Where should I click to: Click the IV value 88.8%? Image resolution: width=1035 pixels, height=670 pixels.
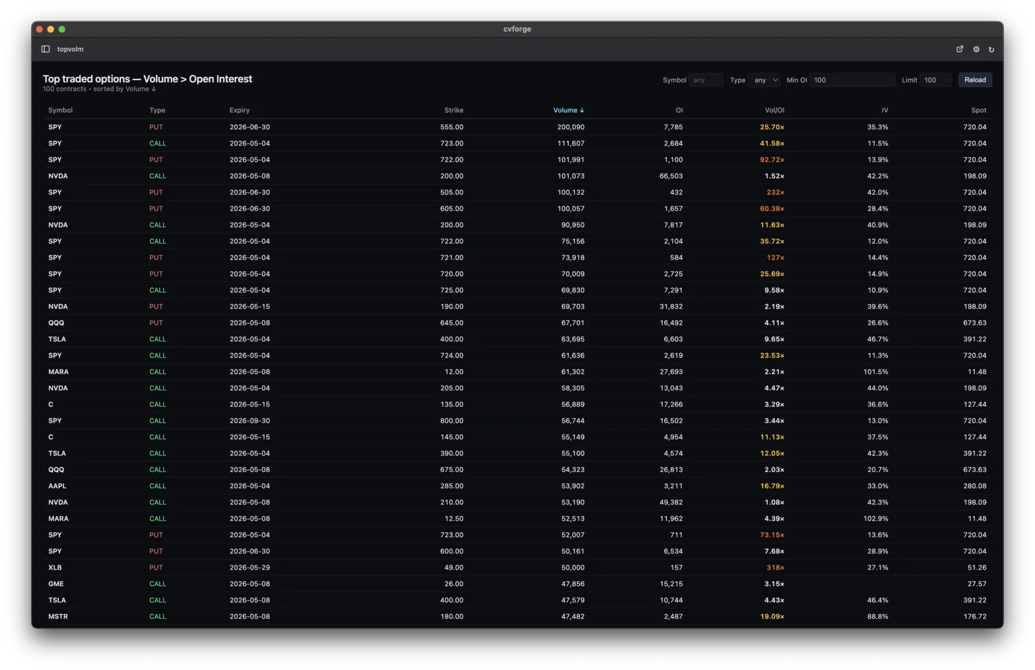pyautogui.click(x=878, y=617)
